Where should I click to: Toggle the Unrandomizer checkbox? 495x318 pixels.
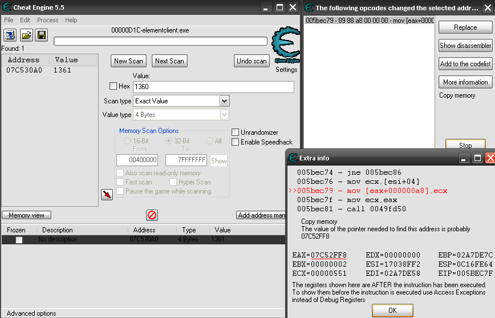pyautogui.click(x=235, y=132)
